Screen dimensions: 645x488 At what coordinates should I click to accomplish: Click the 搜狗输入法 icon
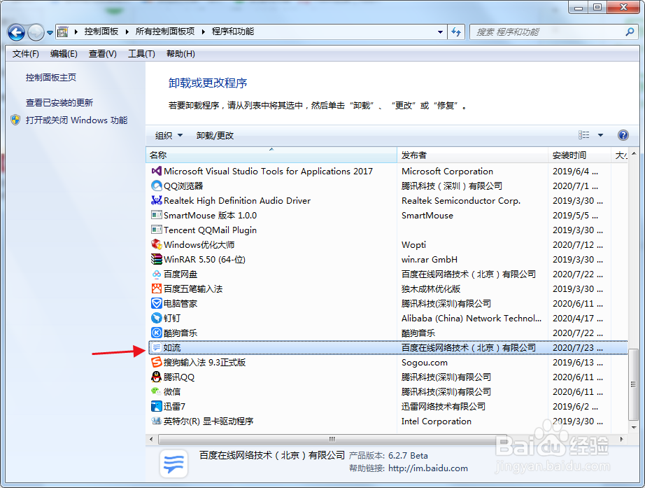[156, 363]
